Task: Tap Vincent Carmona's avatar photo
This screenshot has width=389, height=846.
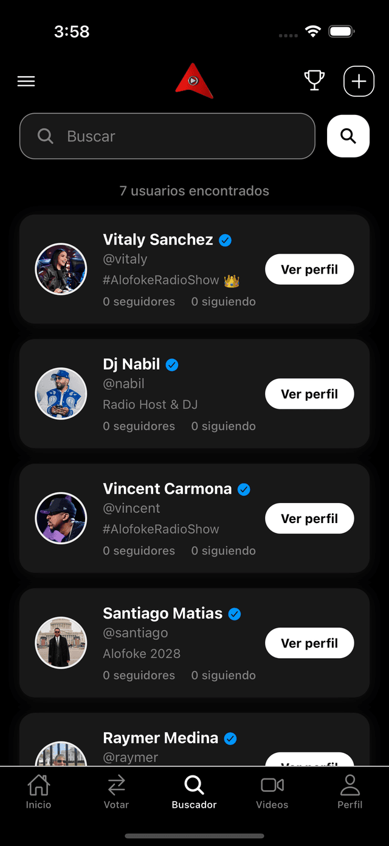Action: pyautogui.click(x=61, y=518)
